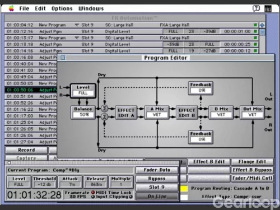
Task: Click the Capture button
Action: tap(26, 158)
